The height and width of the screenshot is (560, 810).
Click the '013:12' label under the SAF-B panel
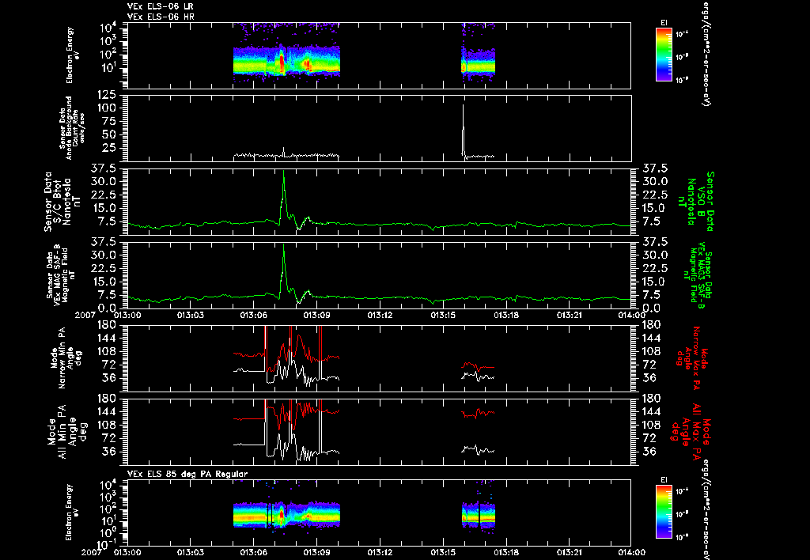(x=380, y=315)
